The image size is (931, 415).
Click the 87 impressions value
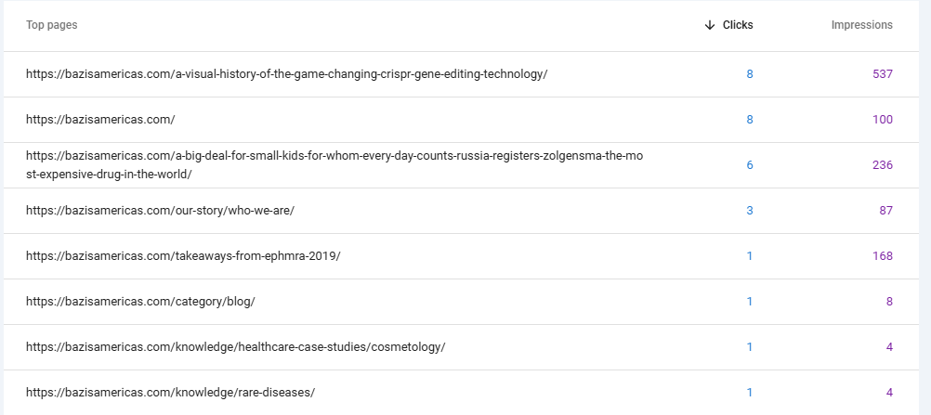click(x=885, y=210)
